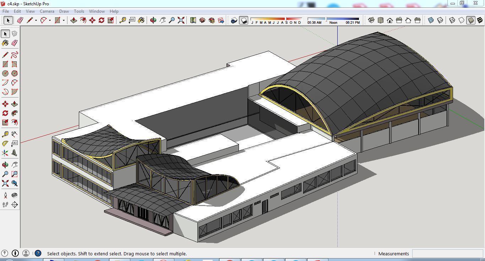Click Zoom Extents in the toolbar
Screen dimensions: 485x261
tap(181, 20)
